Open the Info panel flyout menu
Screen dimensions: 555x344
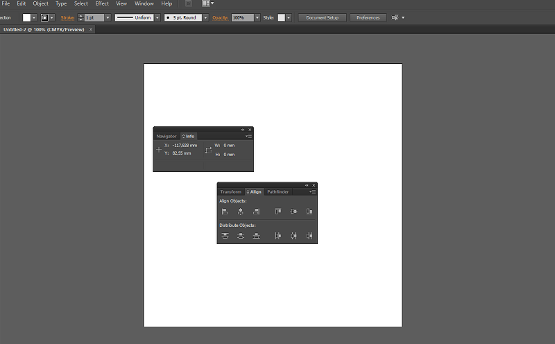click(x=249, y=136)
